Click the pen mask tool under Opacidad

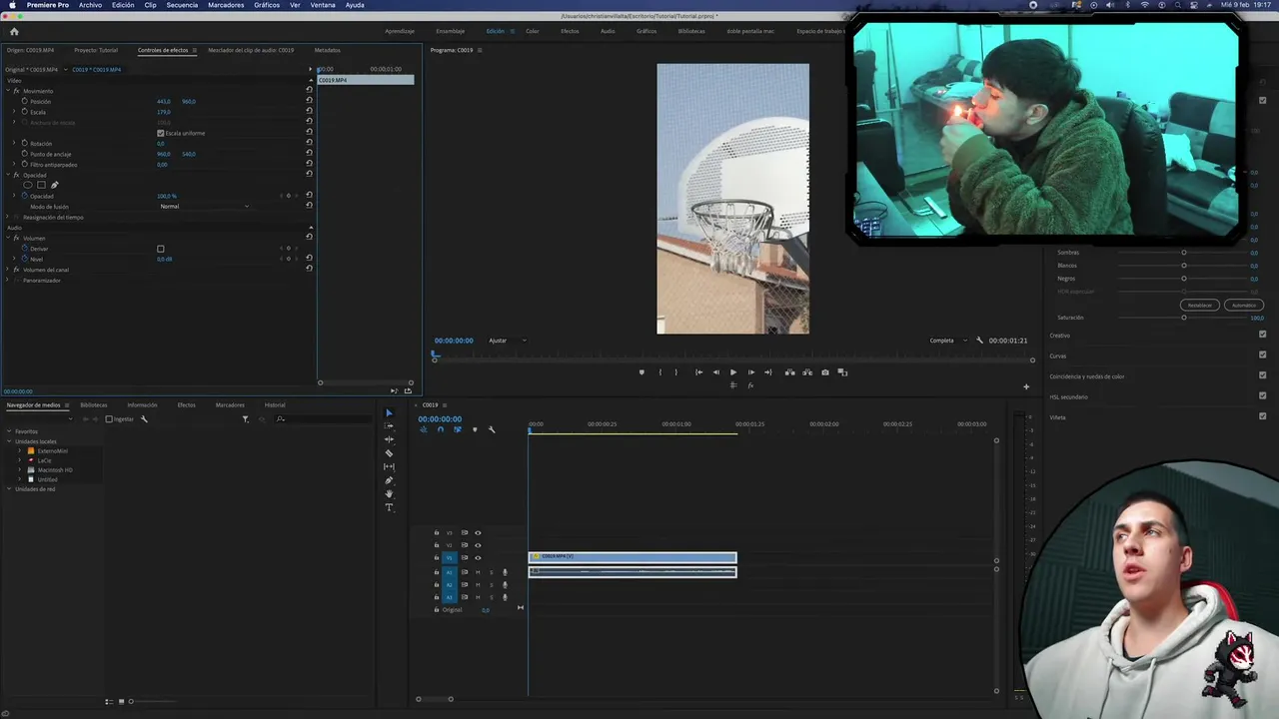(x=54, y=185)
